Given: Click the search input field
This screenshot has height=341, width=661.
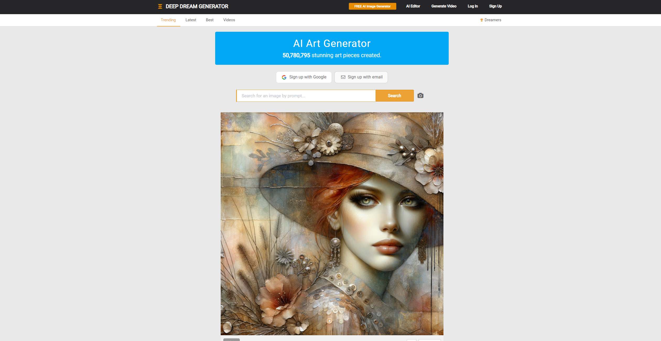Looking at the screenshot, I should 306,96.
